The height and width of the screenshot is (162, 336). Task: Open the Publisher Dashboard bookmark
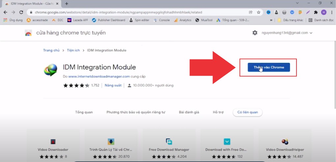click(x=108, y=20)
